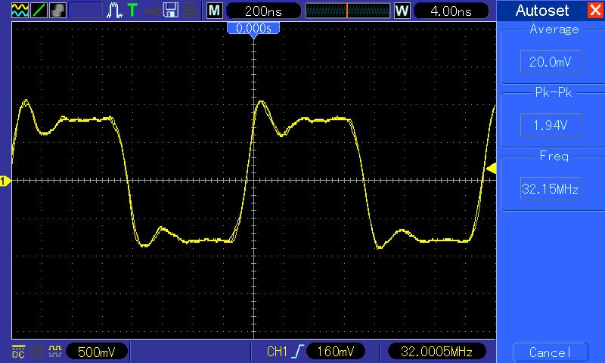605x363 pixels.
Task: Click the grayed bandwidth limit icon
Action: 37,352
